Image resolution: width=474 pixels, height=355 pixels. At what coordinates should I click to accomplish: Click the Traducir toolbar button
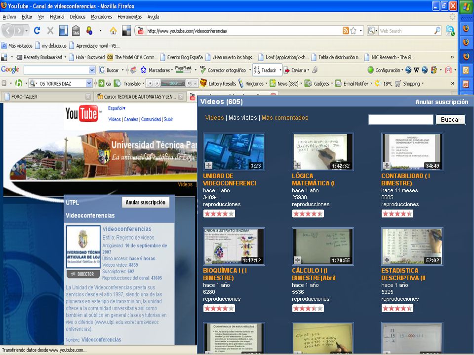265,70
